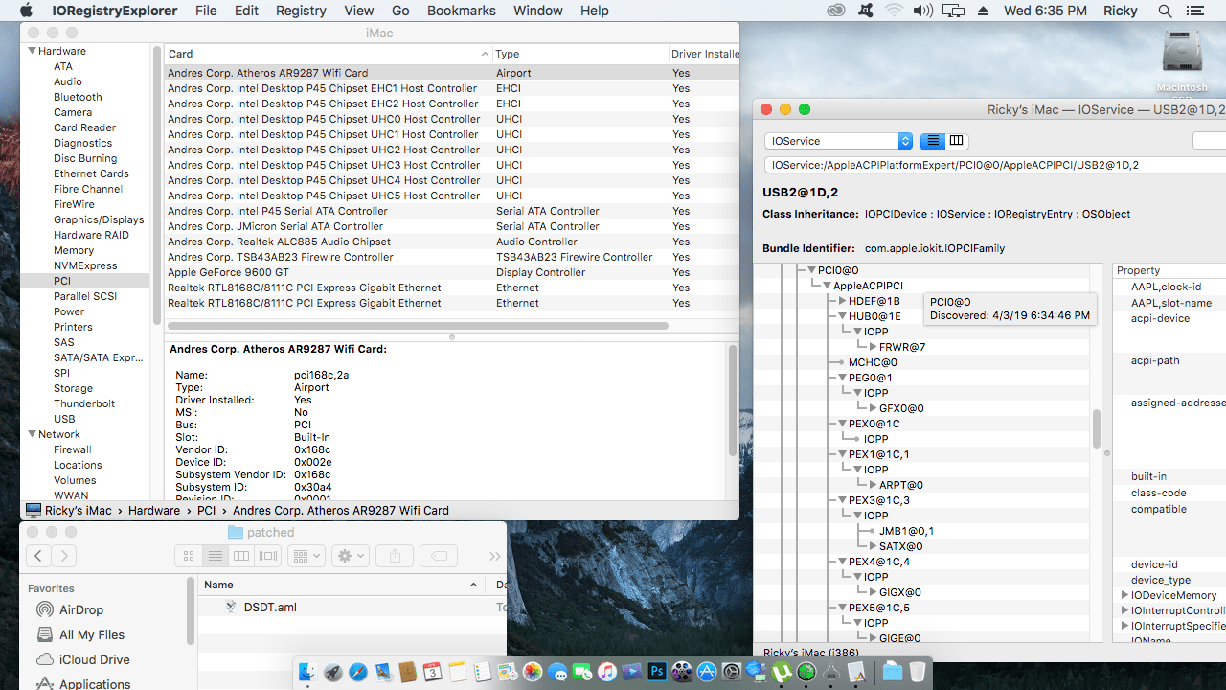The image size is (1226, 690).
Task: Switch Finder to list view
Action: pyautogui.click(x=216, y=556)
